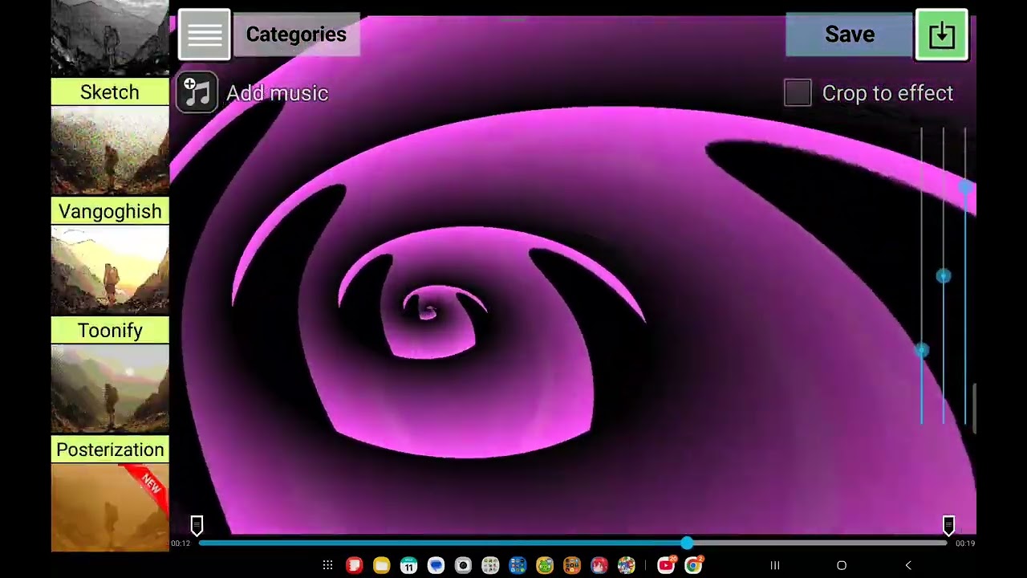The image size is (1027, 578).
Task: Click the trim start marker on timeline
Action: (197, 526)
